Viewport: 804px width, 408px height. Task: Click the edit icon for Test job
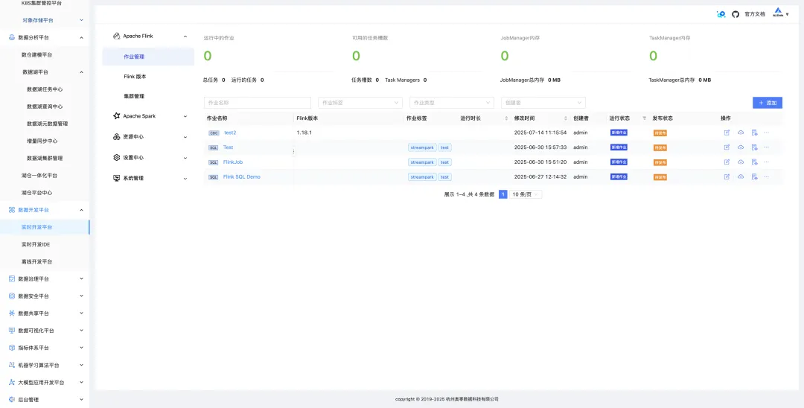coord(727,147)
